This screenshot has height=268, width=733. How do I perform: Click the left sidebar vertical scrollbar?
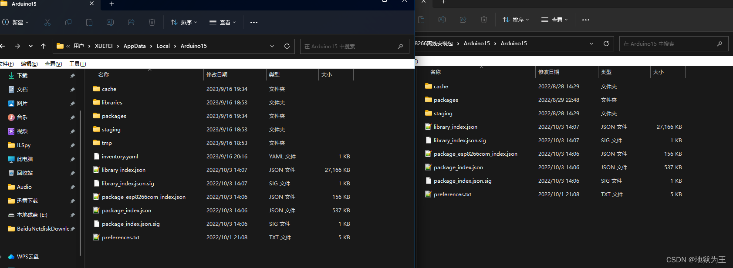point(80,183)
